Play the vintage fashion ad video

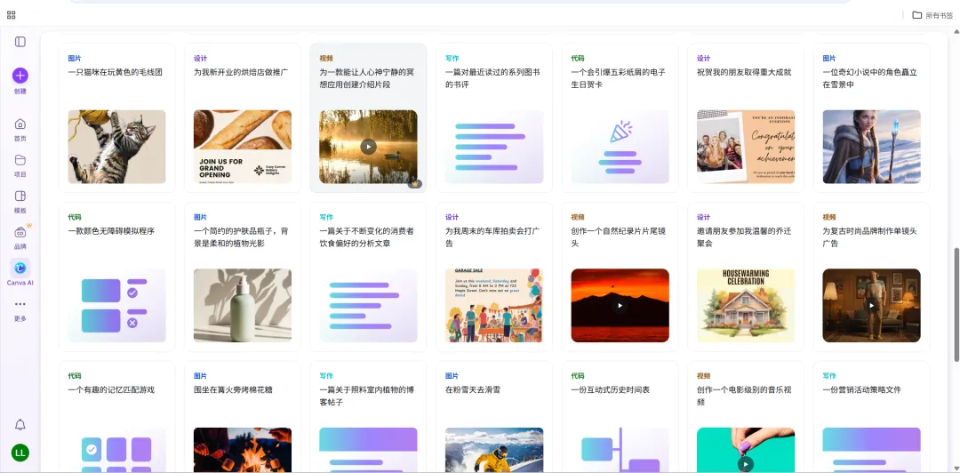pyautogui.click(x=872, y=305)
